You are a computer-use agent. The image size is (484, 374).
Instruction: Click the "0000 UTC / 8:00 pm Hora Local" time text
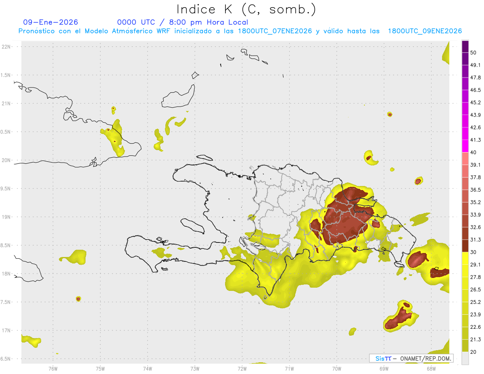[x=183, y=22]
